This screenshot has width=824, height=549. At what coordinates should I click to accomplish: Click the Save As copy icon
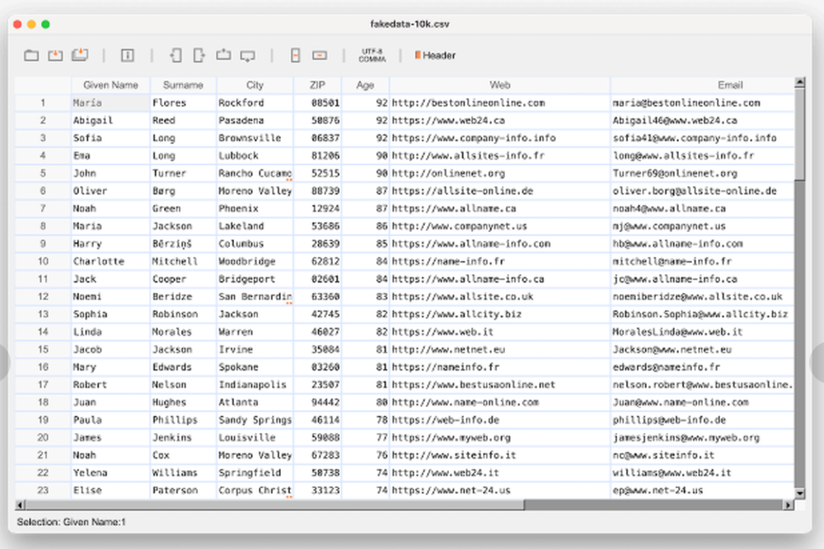coord(80,54)
